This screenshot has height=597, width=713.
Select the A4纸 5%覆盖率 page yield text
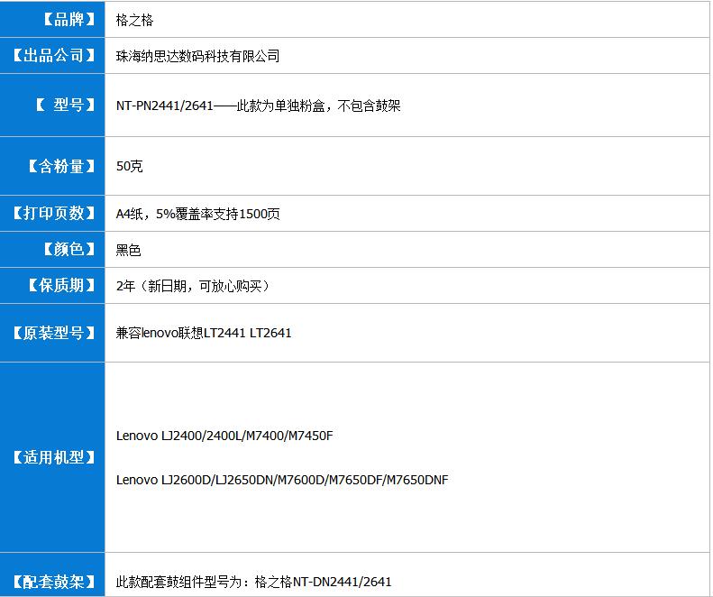pyautogui.click(x=197, y=214)
